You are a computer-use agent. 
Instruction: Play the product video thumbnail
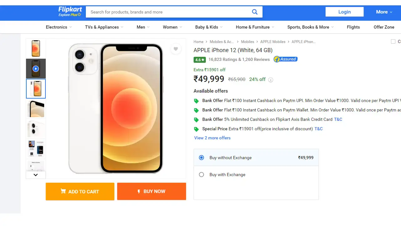coord(35,68)
